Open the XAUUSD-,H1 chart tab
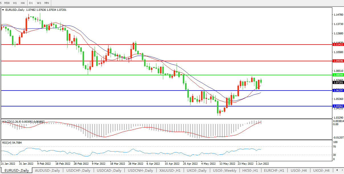Viewport: 344px width, 174px height. (169, 171)
